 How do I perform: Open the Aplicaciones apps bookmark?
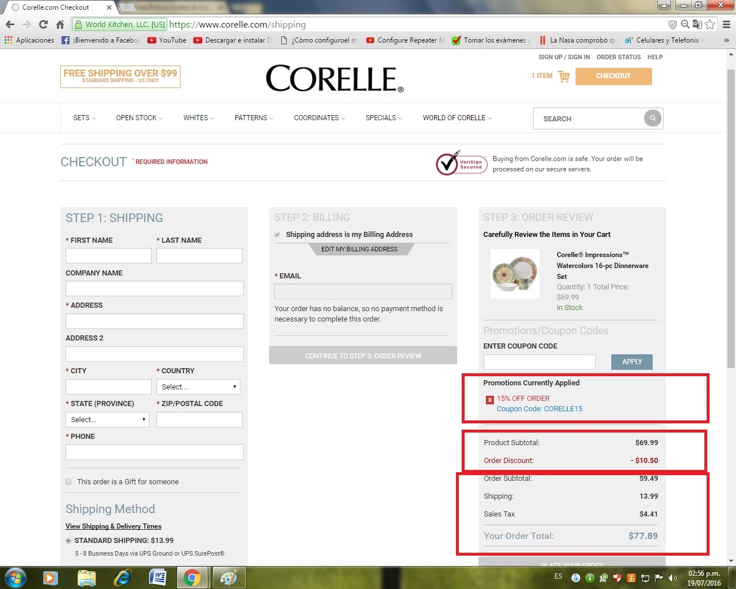(29, 40)
